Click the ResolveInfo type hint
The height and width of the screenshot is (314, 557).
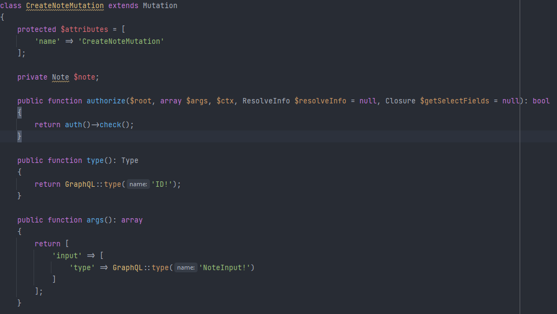pyautogui.click(x=266, y=101)
